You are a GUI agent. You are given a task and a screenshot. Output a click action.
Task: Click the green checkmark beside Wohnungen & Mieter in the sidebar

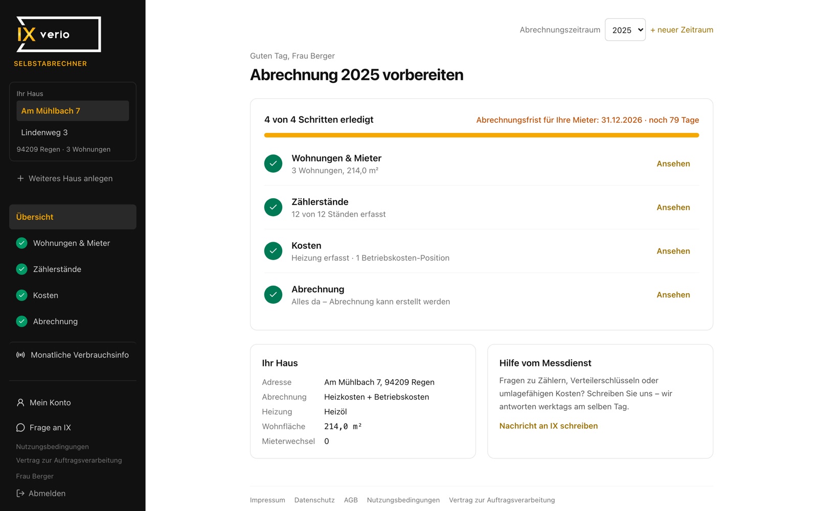[x=21, y=243]
